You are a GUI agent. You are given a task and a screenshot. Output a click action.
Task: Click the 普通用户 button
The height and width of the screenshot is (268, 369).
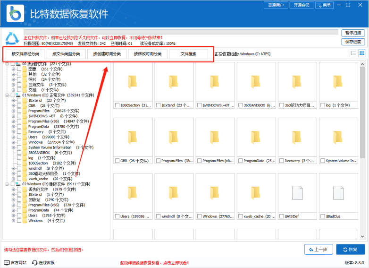276,5
